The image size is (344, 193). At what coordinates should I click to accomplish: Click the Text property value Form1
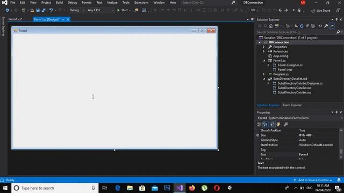pyautogui.click(x=304, y=154)
